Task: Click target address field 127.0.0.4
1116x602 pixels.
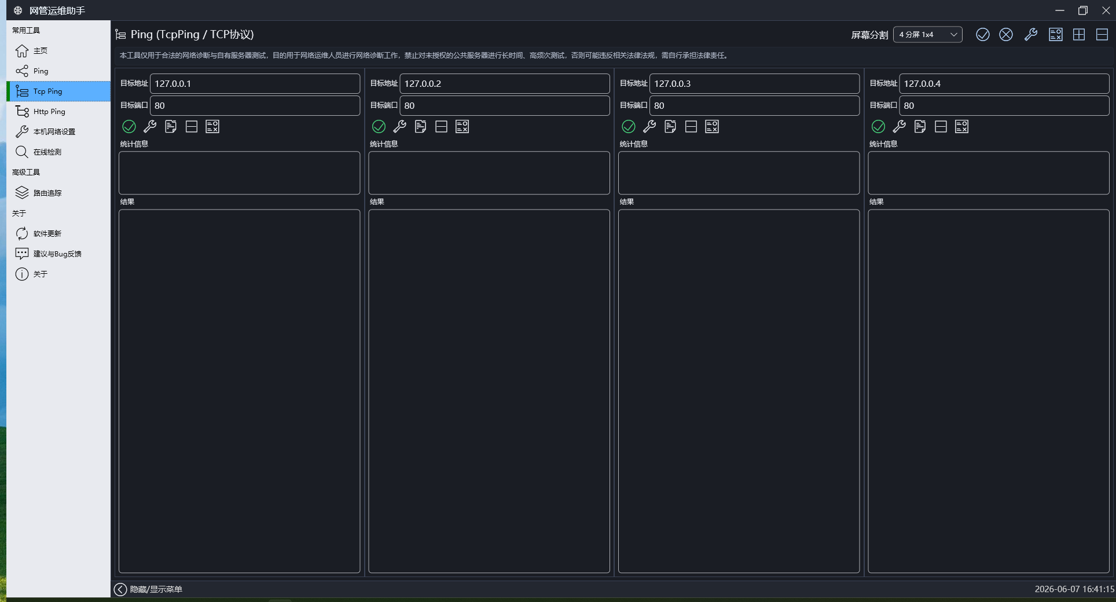Action: (x=1004, y=83)
